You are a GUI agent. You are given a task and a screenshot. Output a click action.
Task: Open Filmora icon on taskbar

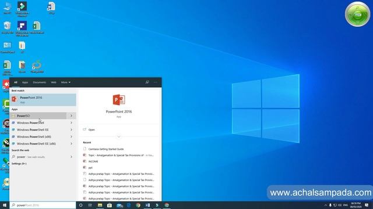click(x=157, y=205)
